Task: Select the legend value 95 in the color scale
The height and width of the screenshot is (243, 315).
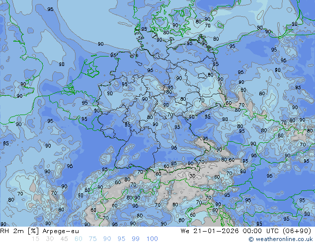Action: coord(121,239)
